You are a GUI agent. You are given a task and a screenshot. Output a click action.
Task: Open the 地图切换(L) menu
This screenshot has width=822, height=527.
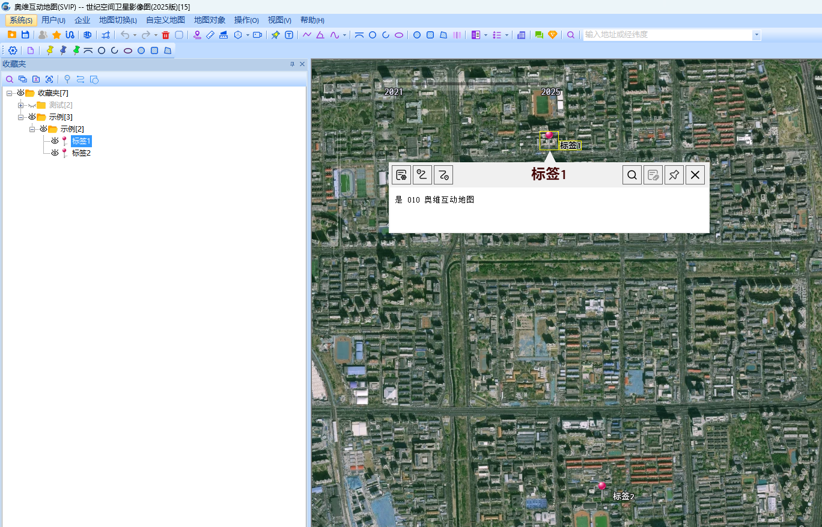[x=118, y=20]
